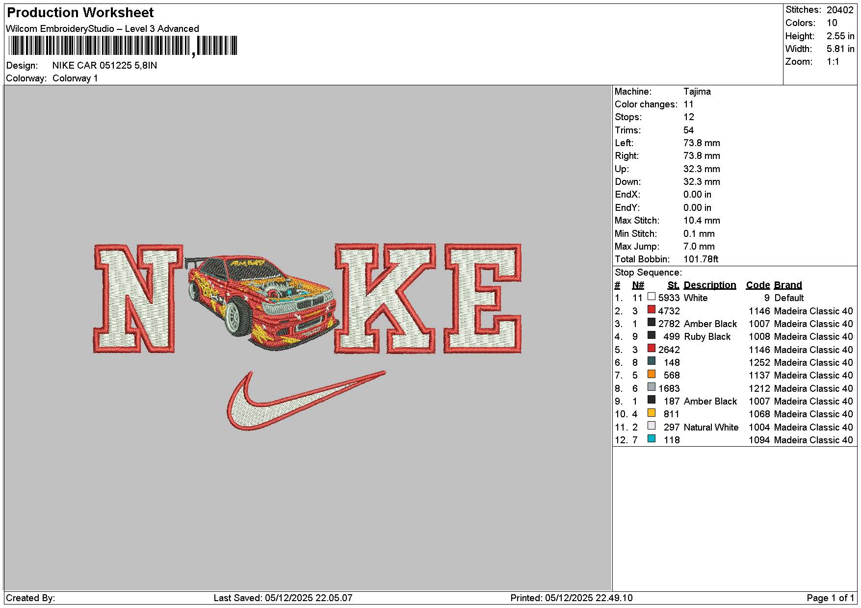Click the swoosh logo in the design preview

pos(306,401)
